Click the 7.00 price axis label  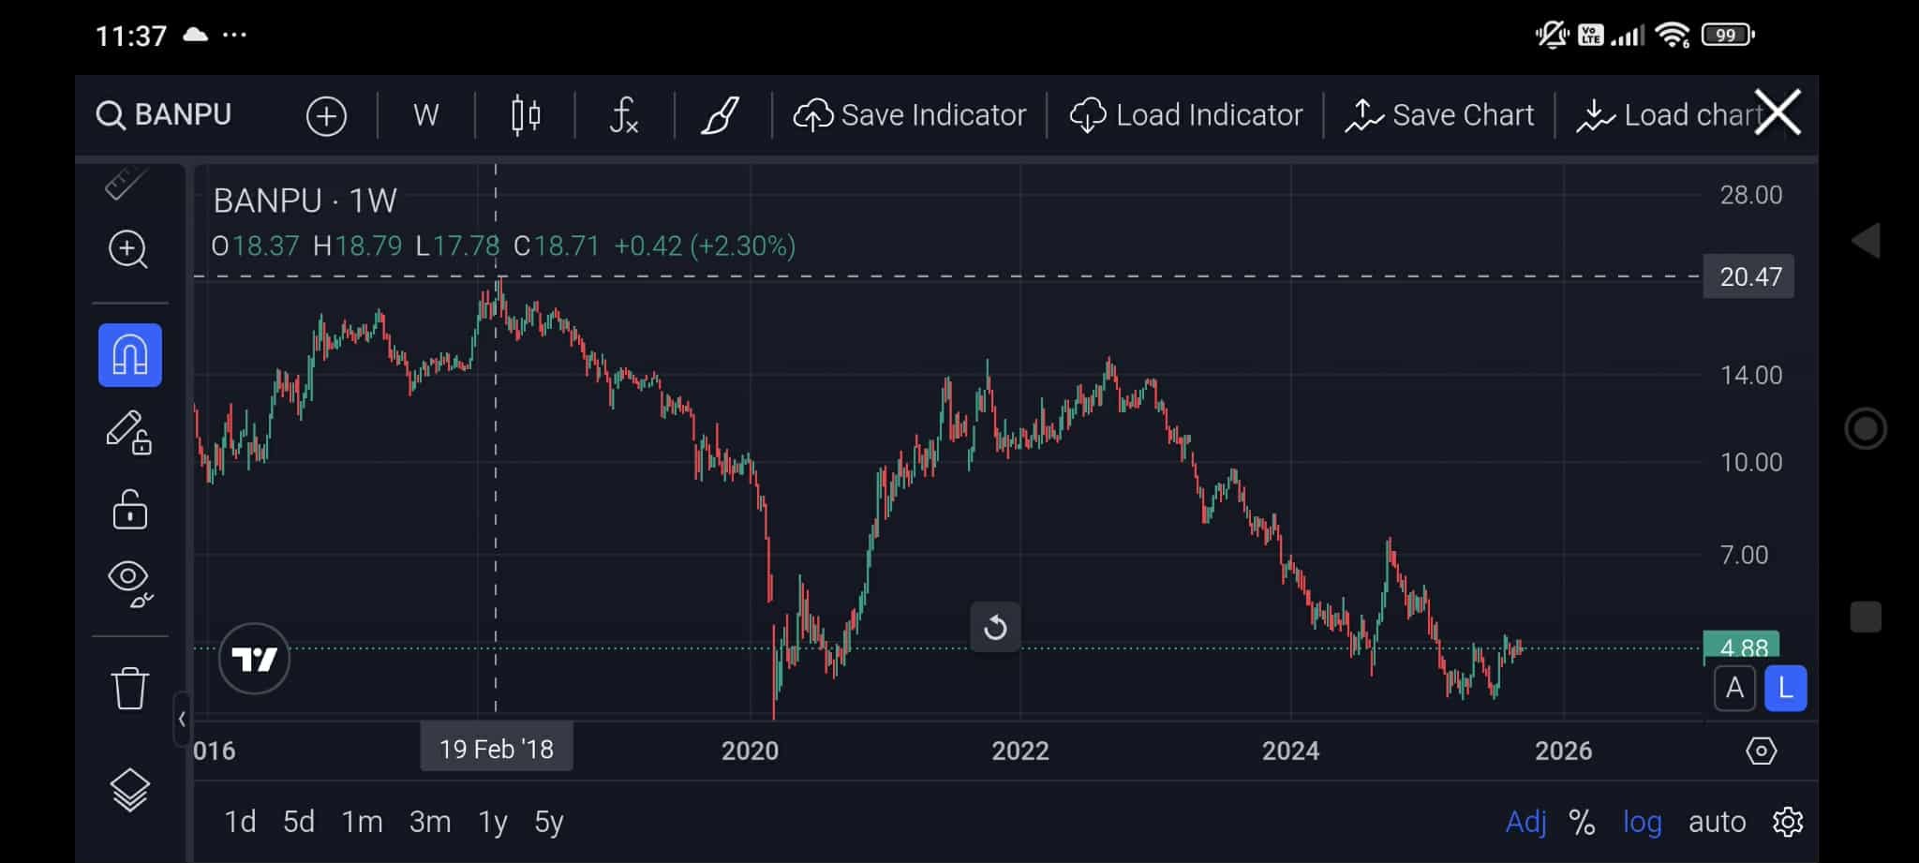[x=1744, y=555]
